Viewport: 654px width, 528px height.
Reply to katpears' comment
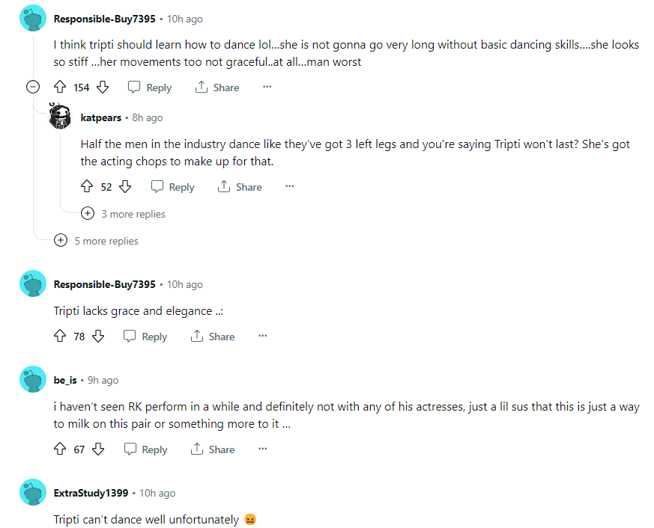[172, 187]
